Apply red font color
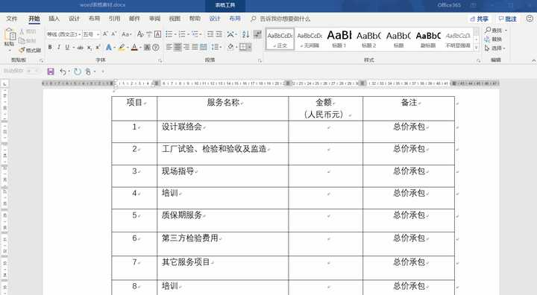Image resolution: width=537 pixels, height=295 pixels. (x=134, y=47)
